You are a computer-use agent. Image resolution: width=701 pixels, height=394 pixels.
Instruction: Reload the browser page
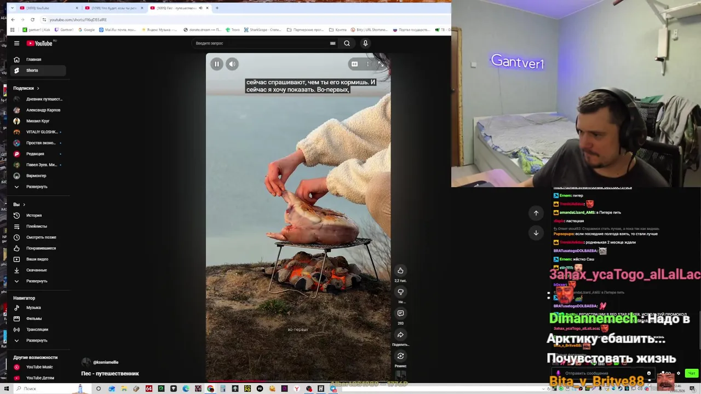(x=32, y=20)
